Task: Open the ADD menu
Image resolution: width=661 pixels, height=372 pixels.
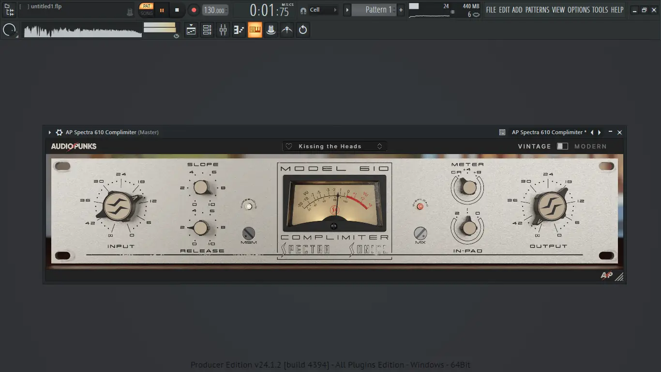Action: pyautogui.click(x=517, y=10)
